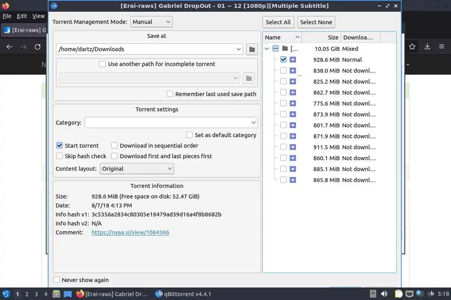Check Download first and last pieces first

coord(114,156)
